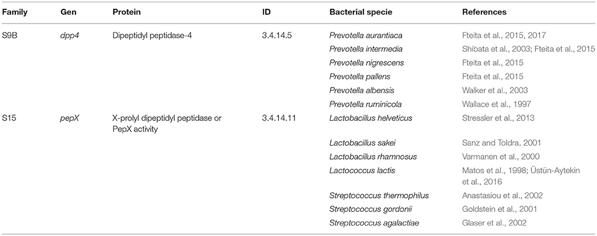Click the Family column header
Viewport: 597px width, 236px height.
click(14, 12)
